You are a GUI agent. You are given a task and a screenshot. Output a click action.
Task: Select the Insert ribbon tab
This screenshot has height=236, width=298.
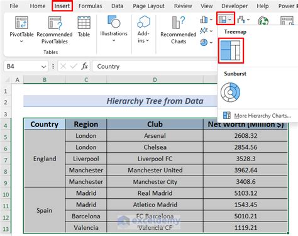click(x=62, y=6)
